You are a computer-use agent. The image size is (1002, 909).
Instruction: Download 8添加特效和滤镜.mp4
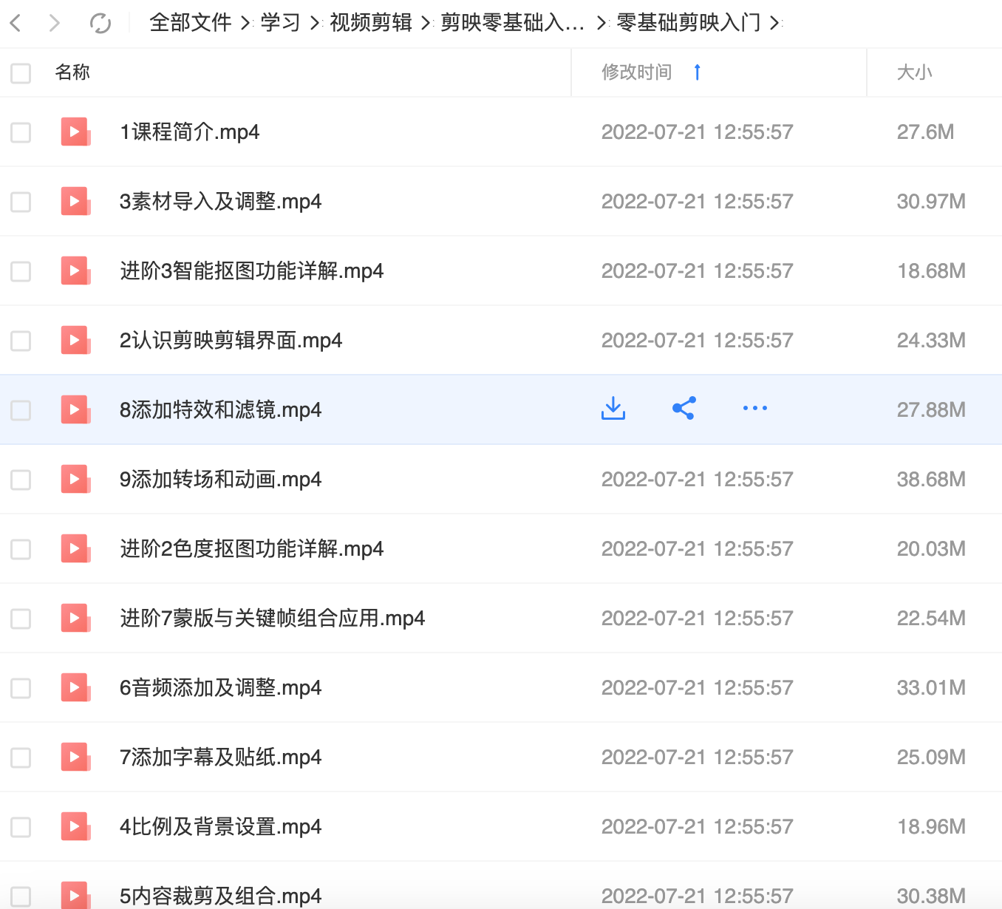(613, 408)
